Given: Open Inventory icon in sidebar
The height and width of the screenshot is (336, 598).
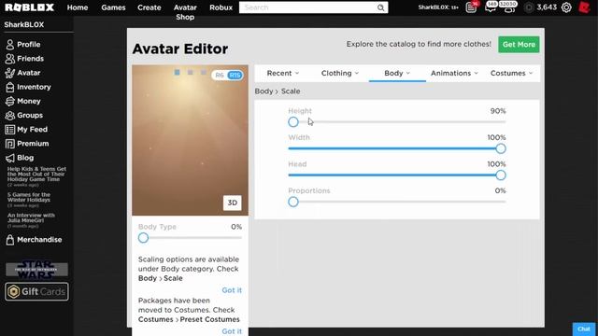Looking at the screenshot, I should [10, 87].
